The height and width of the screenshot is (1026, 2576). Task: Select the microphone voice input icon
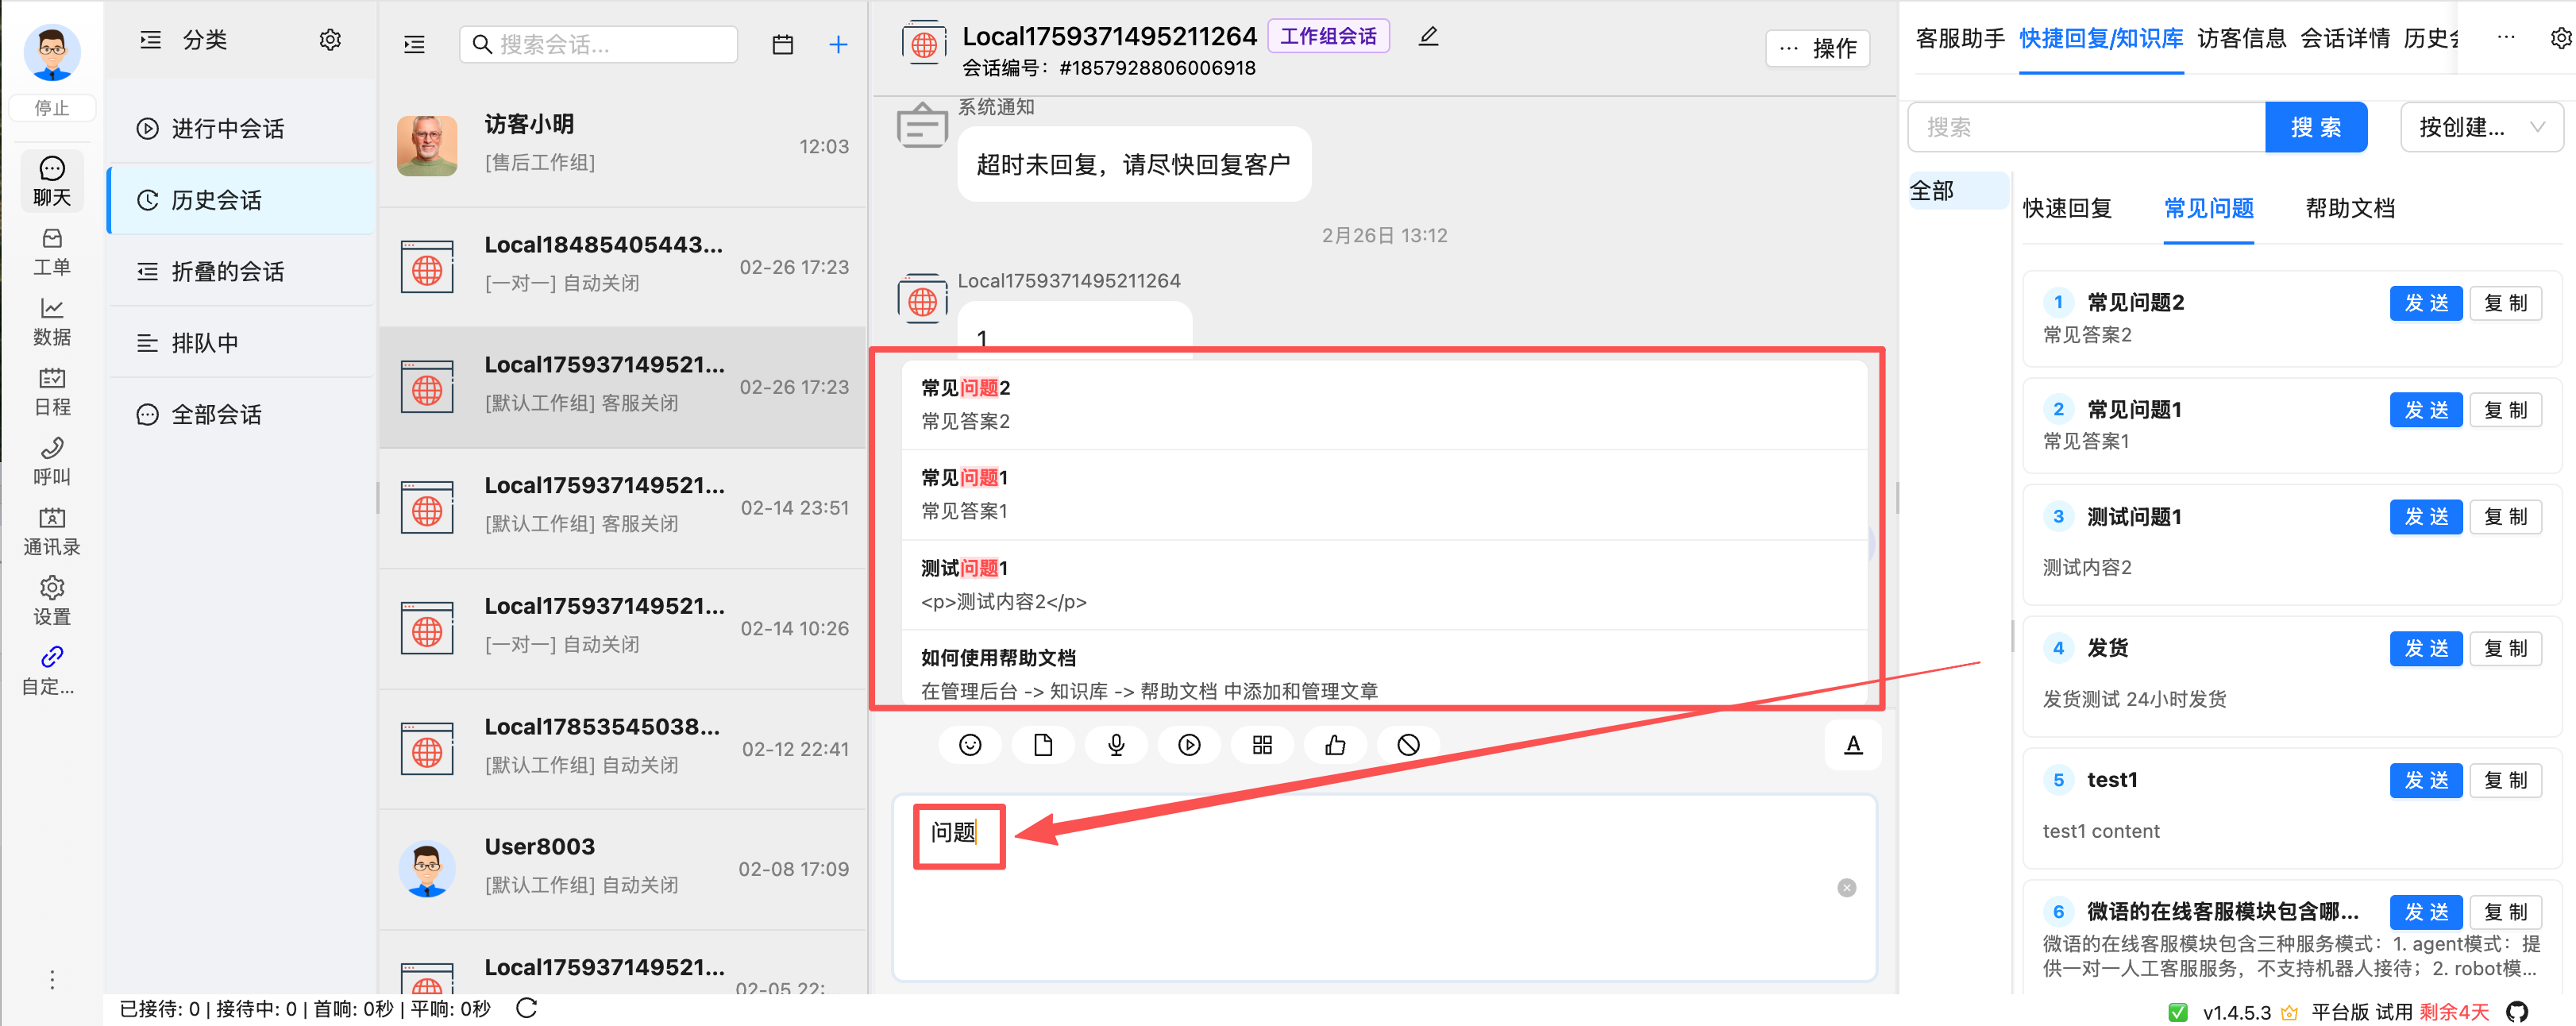(1116, 744)
